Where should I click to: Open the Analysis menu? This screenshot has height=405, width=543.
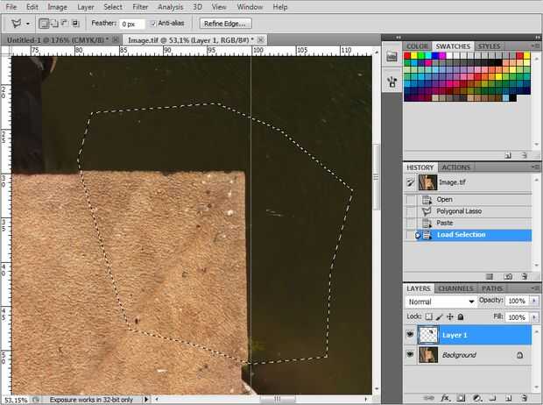[171, 7]
